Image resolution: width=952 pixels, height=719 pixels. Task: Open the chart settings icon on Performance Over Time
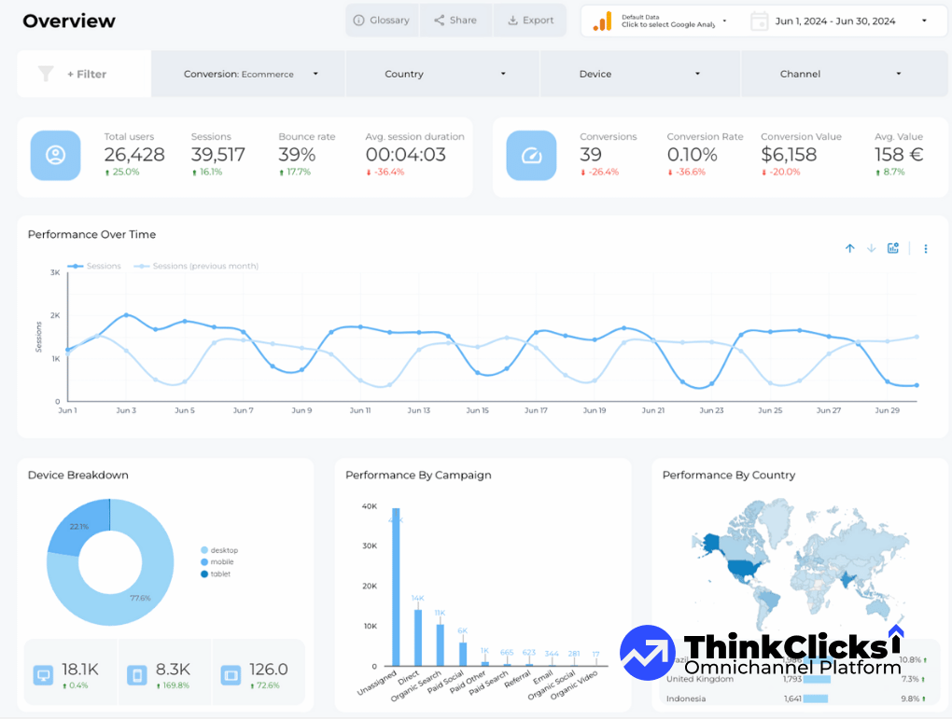point(892,248)
